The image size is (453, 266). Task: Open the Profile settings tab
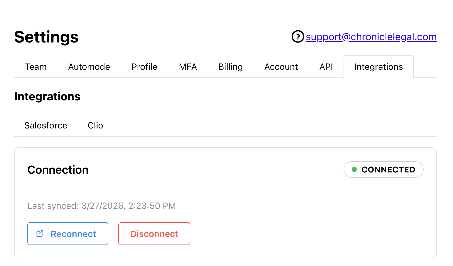[144, 67]
